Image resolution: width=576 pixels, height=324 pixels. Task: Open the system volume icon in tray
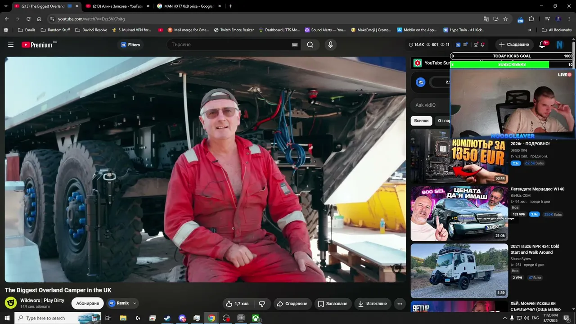(526, 318)
